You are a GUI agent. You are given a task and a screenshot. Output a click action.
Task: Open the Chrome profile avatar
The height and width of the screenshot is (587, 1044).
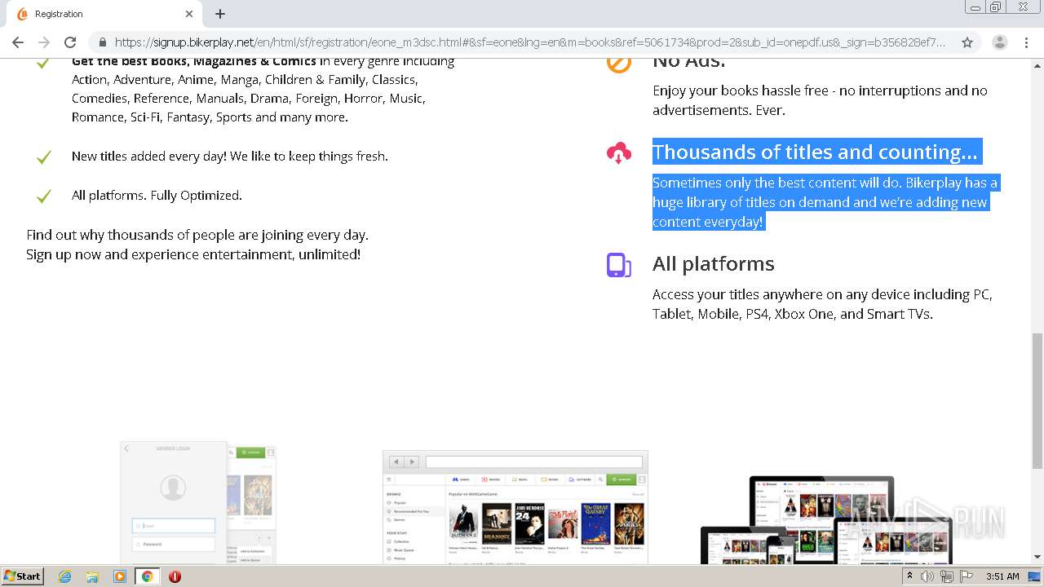(1000, 42)
